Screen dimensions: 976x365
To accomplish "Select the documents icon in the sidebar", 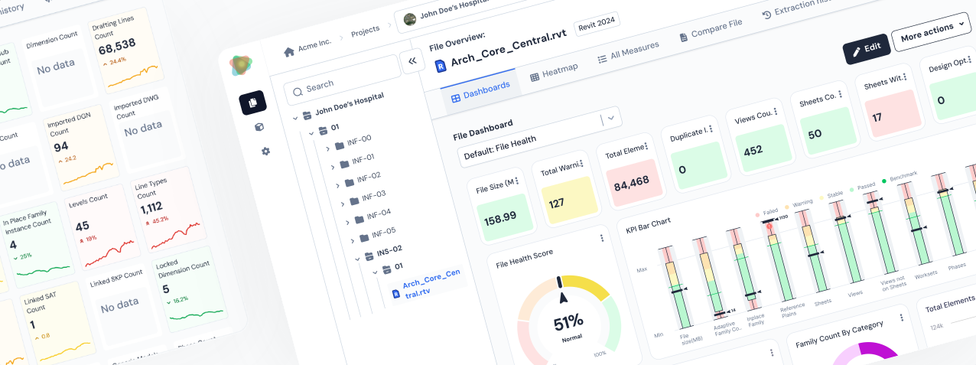I will 252,102.
